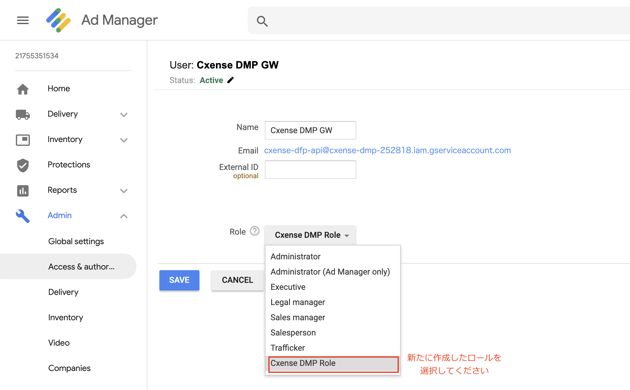Expand the Inventory sidebar section
The image size is (630, 390).
pos(124,140)
